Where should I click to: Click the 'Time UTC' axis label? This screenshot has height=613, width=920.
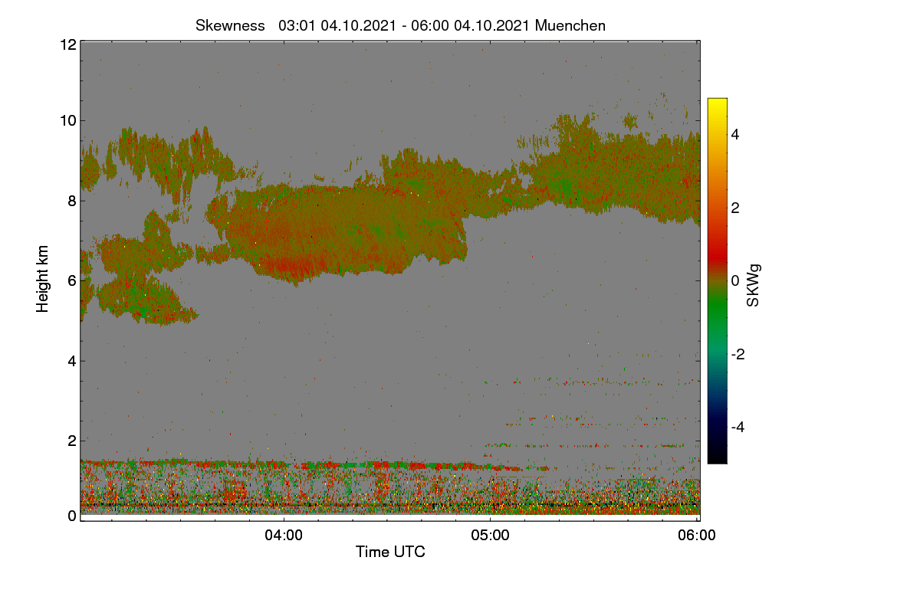pyautogui.click(x=390, y=552)
